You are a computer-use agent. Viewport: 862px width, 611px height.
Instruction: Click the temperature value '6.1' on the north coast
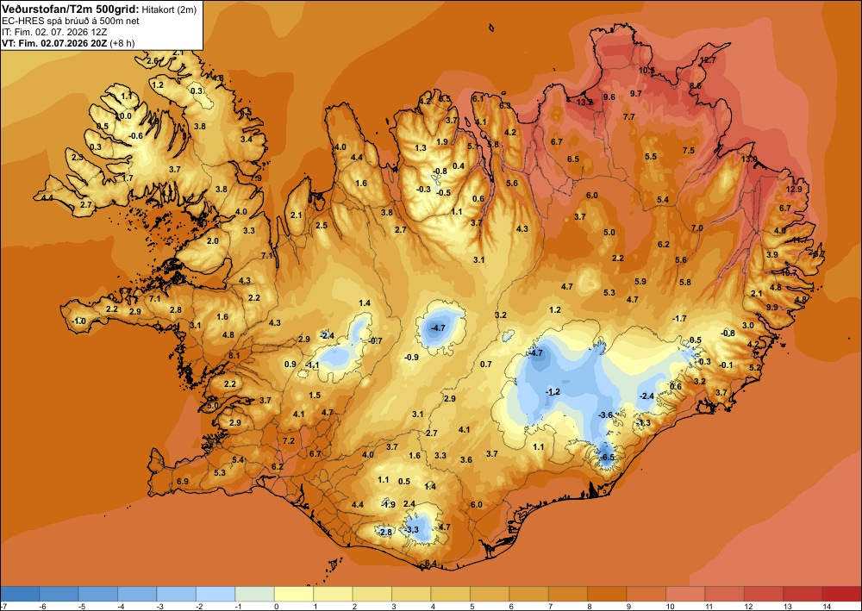click(x=478, y=98)
